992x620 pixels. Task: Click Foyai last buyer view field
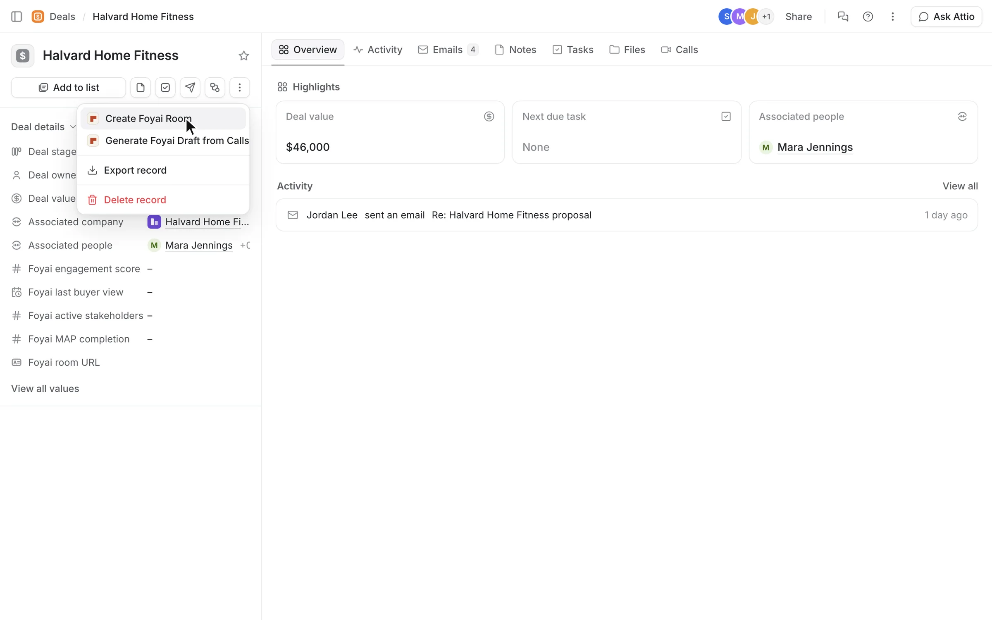tap(130, 292)
